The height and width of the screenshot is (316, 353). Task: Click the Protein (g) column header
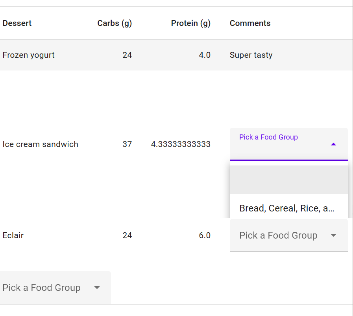click(190, 23)
